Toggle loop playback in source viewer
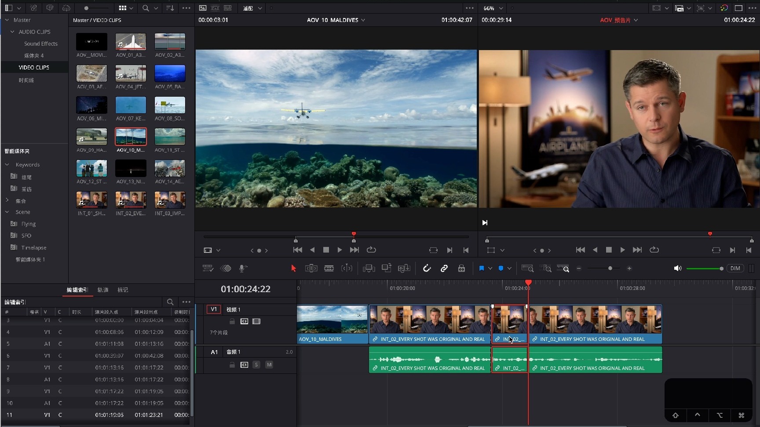Screen dimensions: 760x427 (371, 250)
